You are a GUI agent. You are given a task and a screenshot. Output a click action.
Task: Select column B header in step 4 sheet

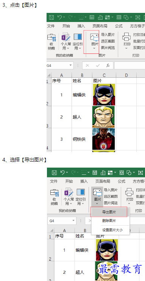[85, 231]
